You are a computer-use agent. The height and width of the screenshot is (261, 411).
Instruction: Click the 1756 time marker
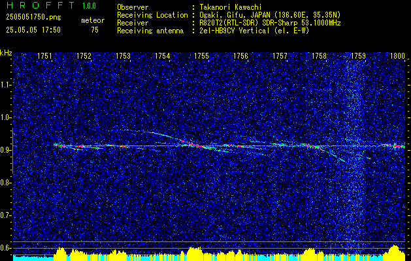pos(240,55)
